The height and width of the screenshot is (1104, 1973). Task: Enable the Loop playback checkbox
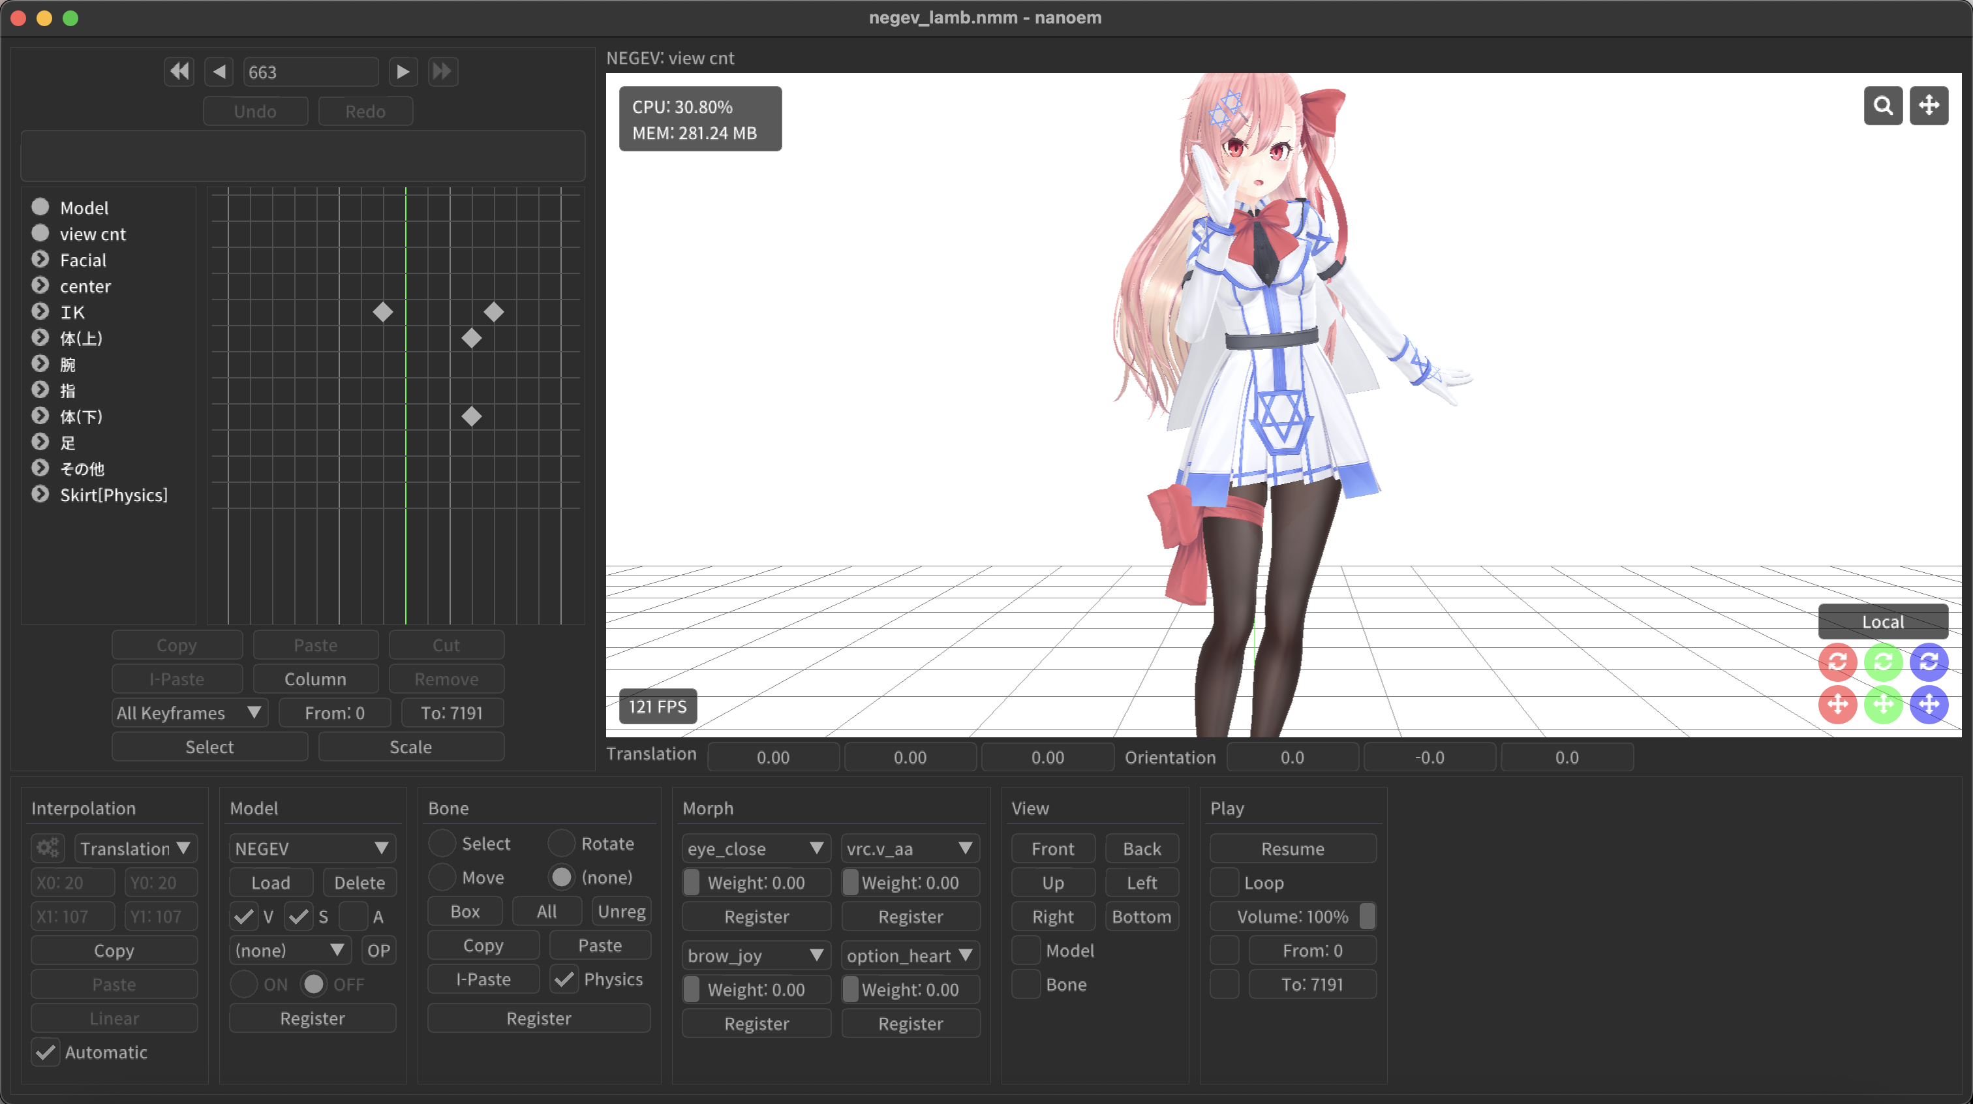point(1224,883)
